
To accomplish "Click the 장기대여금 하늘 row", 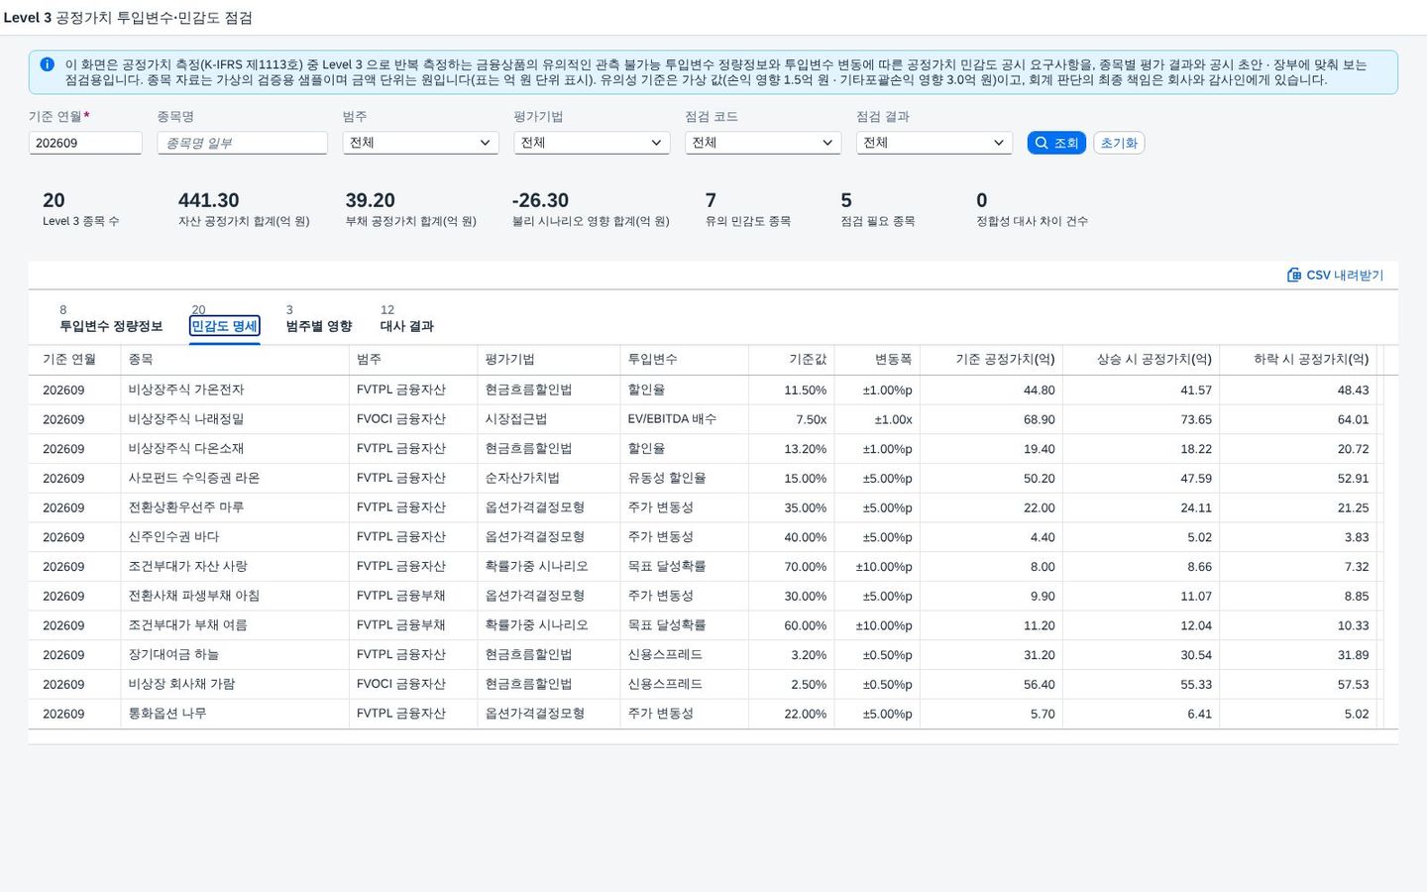I will click(706, 655).
